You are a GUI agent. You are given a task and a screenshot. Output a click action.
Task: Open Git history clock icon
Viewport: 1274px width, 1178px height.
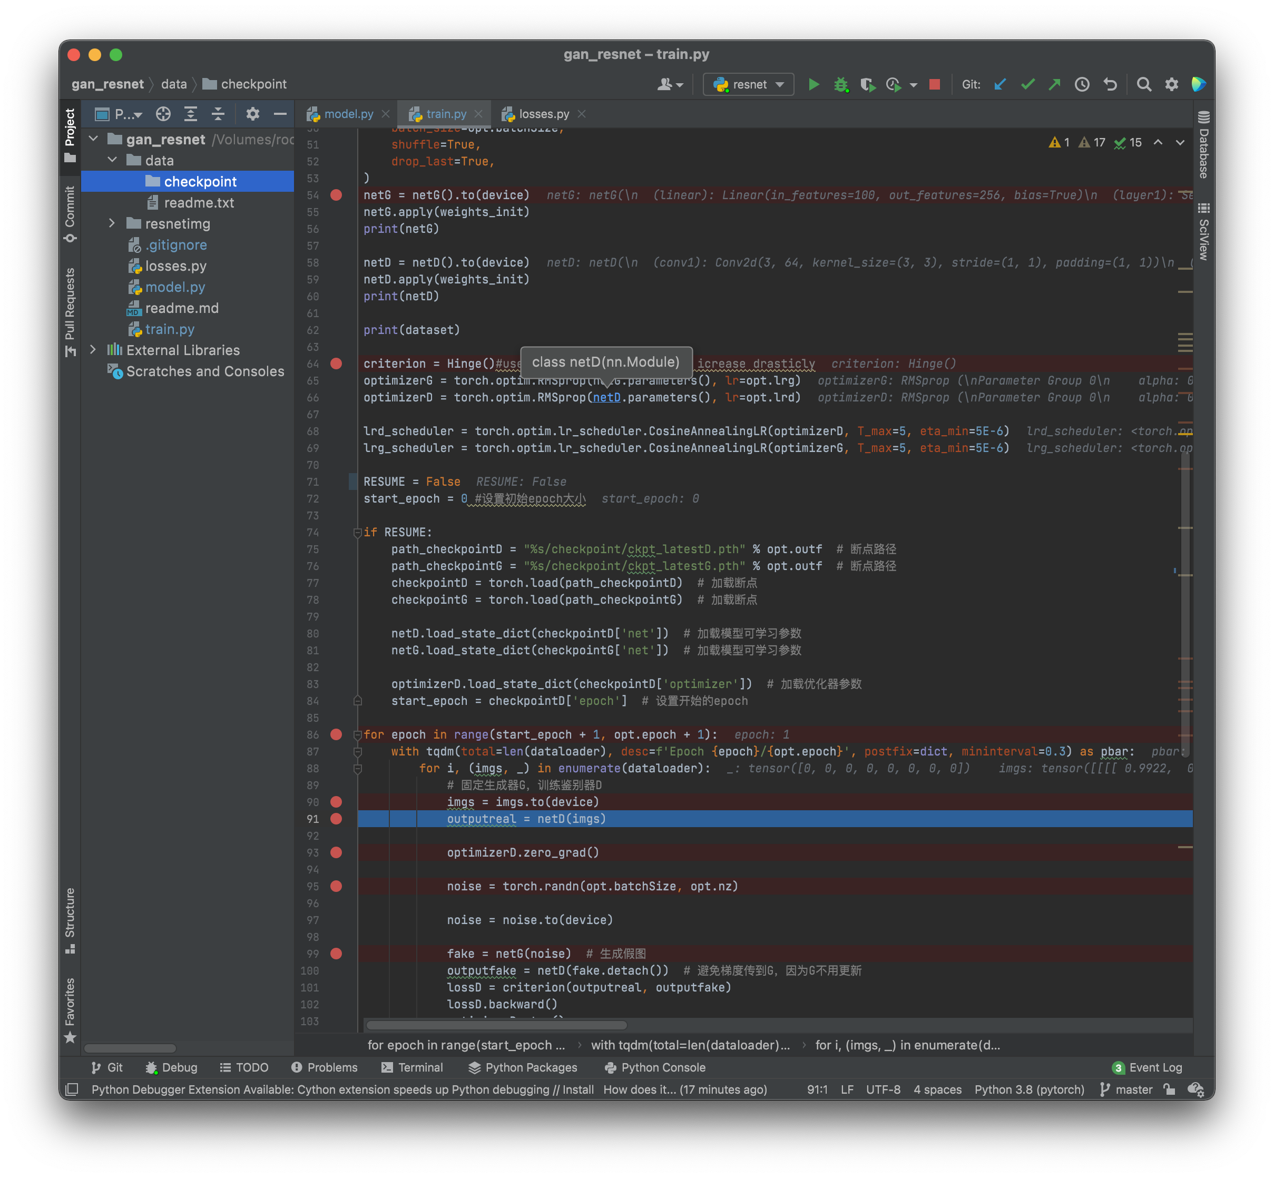pyautogui.click(x=1082, y=84)
